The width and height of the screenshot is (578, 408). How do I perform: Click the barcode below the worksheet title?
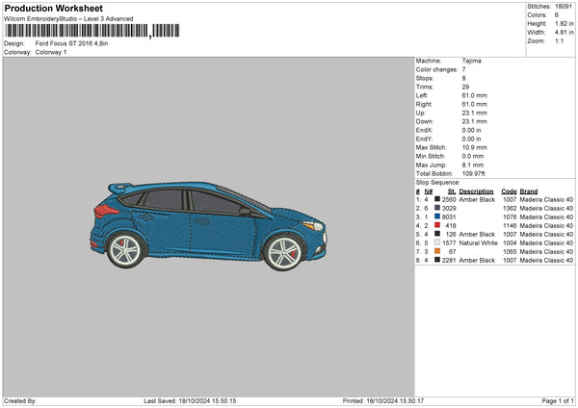point(75,32)
